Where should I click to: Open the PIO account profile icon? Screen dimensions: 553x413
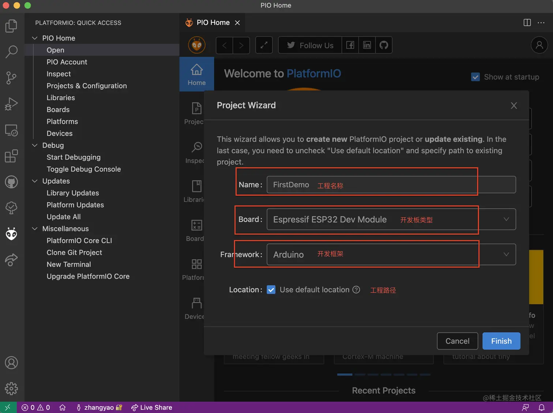click(539, 45)
